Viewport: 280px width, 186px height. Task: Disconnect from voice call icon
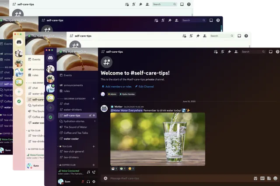click(x=94, y=172)
